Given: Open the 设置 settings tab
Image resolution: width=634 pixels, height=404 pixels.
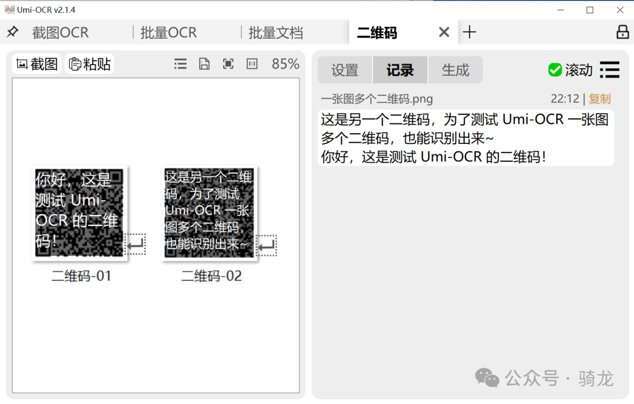Looking at the screenshot, I should pos(345,70).
